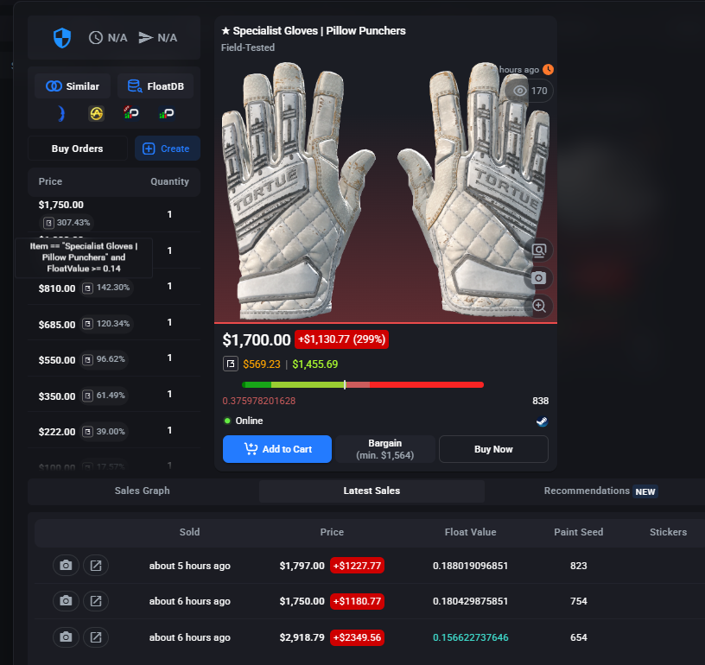Select the $222.00 buy order price
Viewport: 705px width, 665px height.
click(x=57, y=432)
